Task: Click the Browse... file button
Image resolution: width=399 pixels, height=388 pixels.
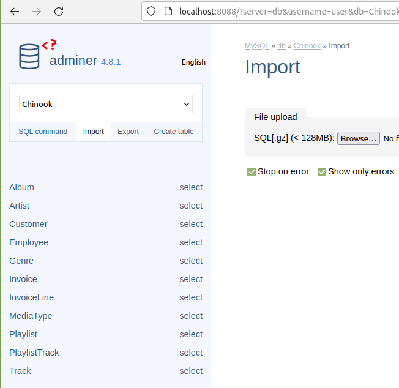Action: pos(359,138)
